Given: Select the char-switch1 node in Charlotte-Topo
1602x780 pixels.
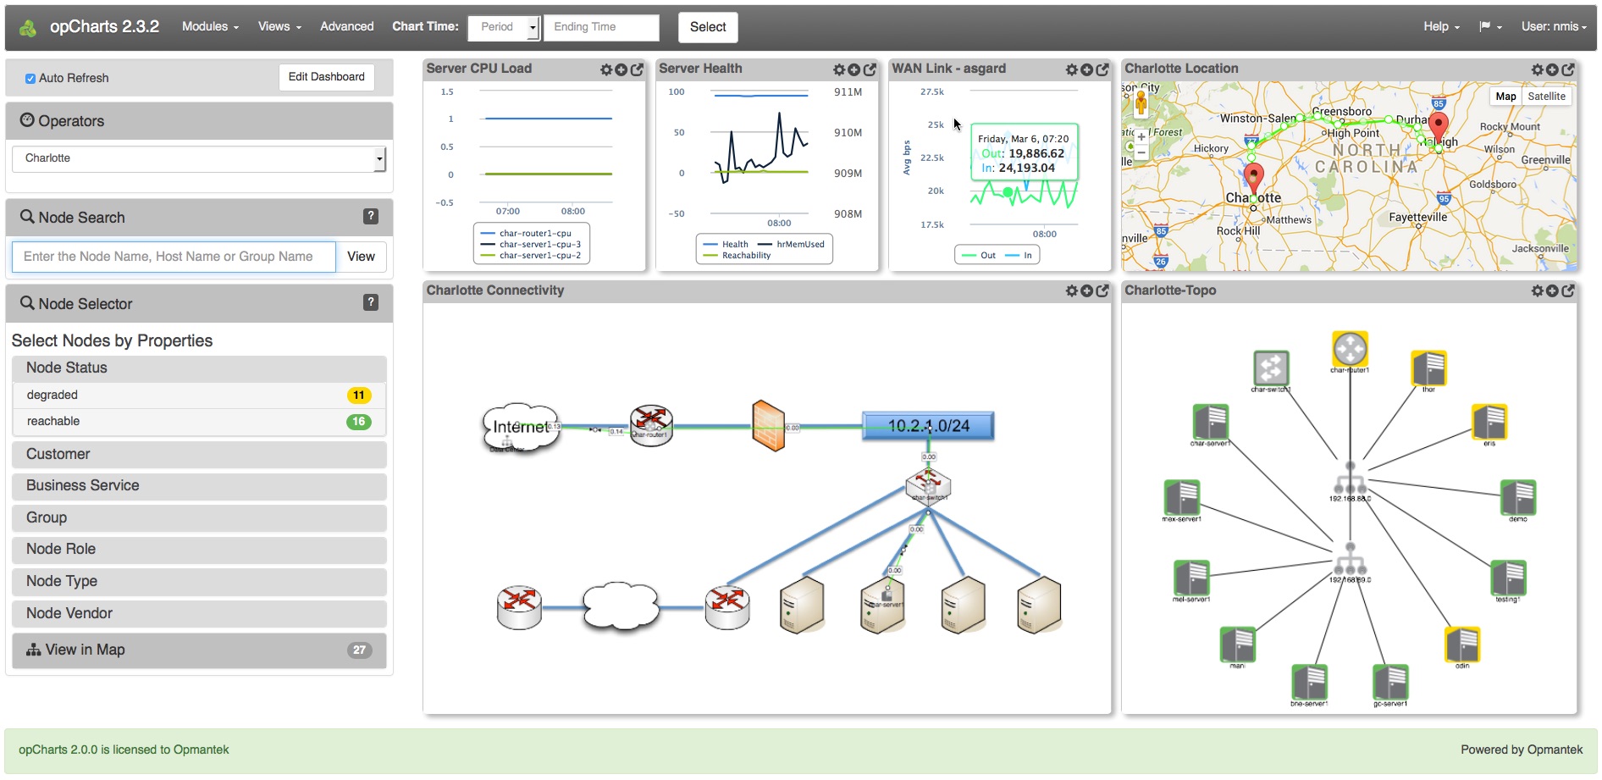Looking at the screenshot, I should [1271, 368].
